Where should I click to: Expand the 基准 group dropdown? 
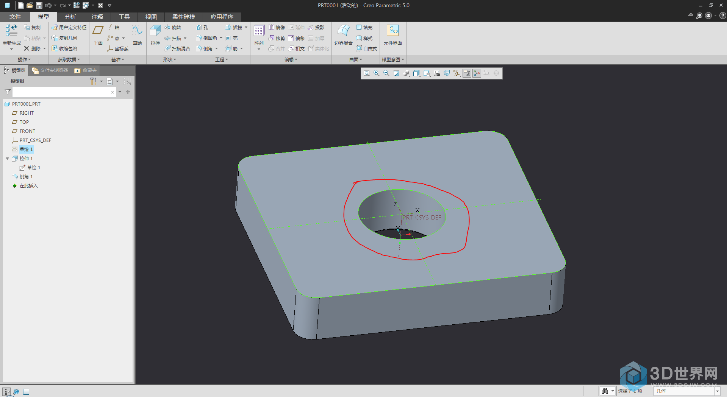(118, 59)
